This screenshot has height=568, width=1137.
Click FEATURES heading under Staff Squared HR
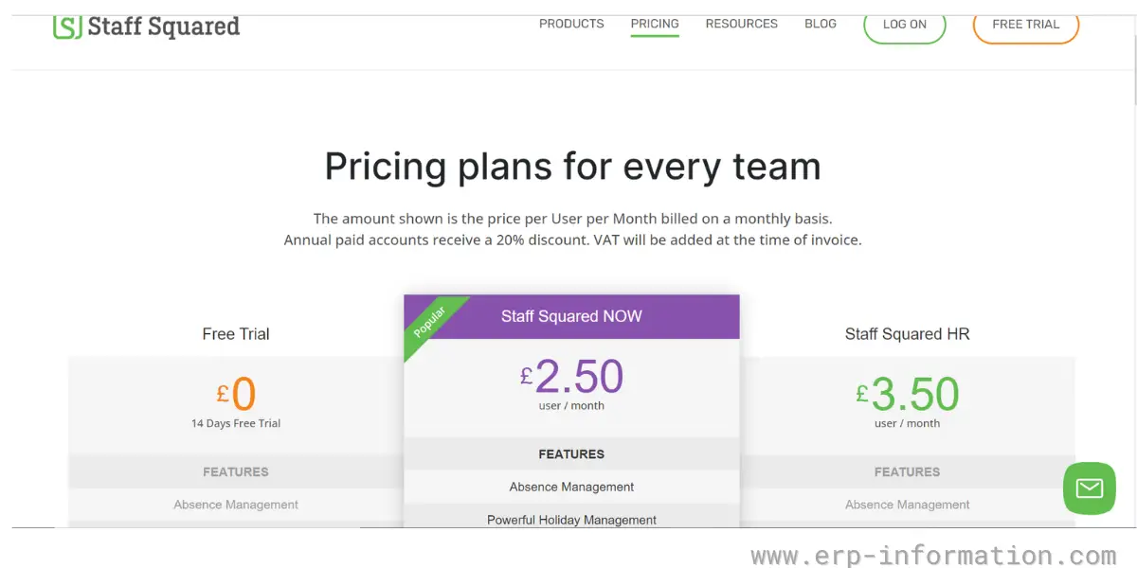pos(908,471)
